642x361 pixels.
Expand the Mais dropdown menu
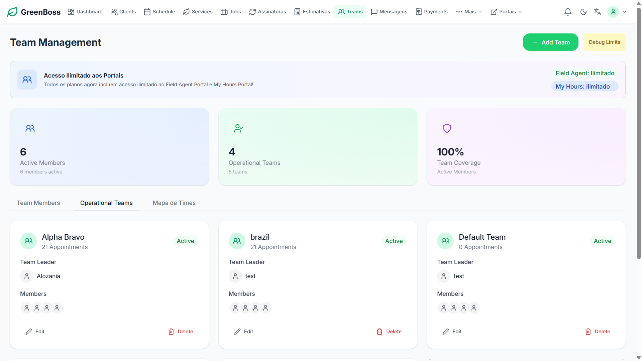(469, 12)
